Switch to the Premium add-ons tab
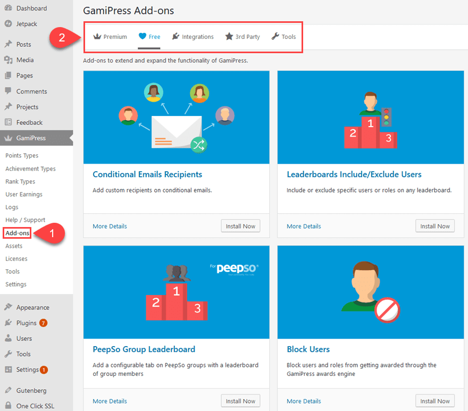This screenshot has height=411, width=468. click(110, 37)
